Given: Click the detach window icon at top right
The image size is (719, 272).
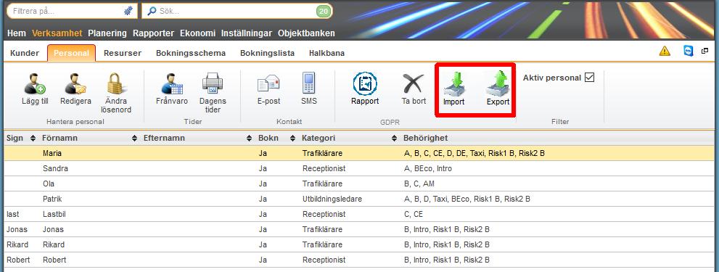Looking at the screenshot, I should coord(705,51).
